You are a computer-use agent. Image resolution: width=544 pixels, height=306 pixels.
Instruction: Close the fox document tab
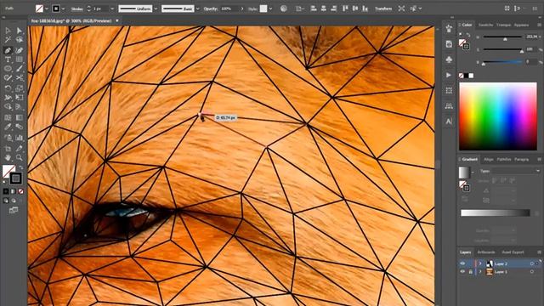tap(117, 20)
